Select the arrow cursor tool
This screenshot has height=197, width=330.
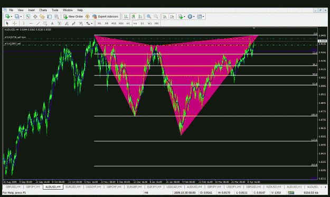(x=7, y=23)
